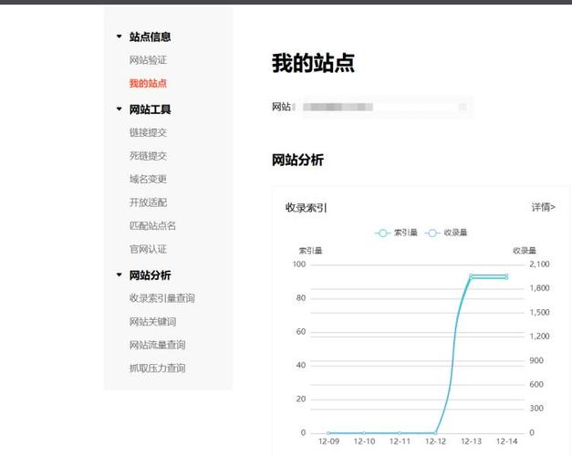Open 网站验证 in the sidebar
This screenshot has width=572, height=456.
point(148,60)
